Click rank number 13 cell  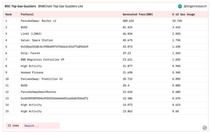pos(7,98)
